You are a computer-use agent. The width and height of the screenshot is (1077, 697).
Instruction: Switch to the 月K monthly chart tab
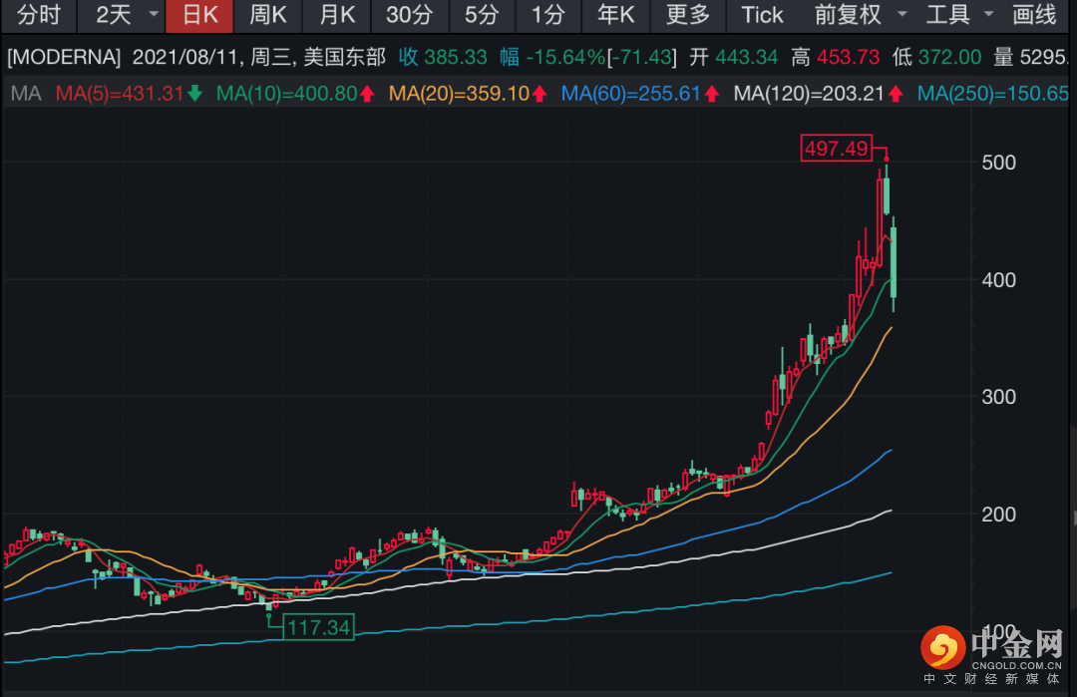[337, 15]
